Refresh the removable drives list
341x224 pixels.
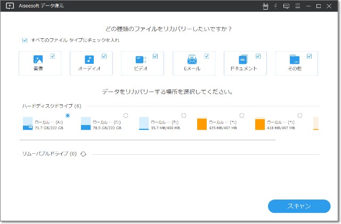84,154
